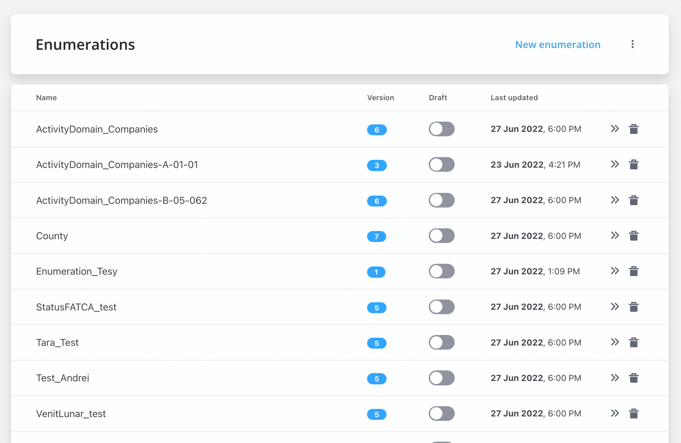This screenshot has height=443, width=681.
Task: Click the 23 Jun 2022, 4:21 PM date
Action: (535, 165)
